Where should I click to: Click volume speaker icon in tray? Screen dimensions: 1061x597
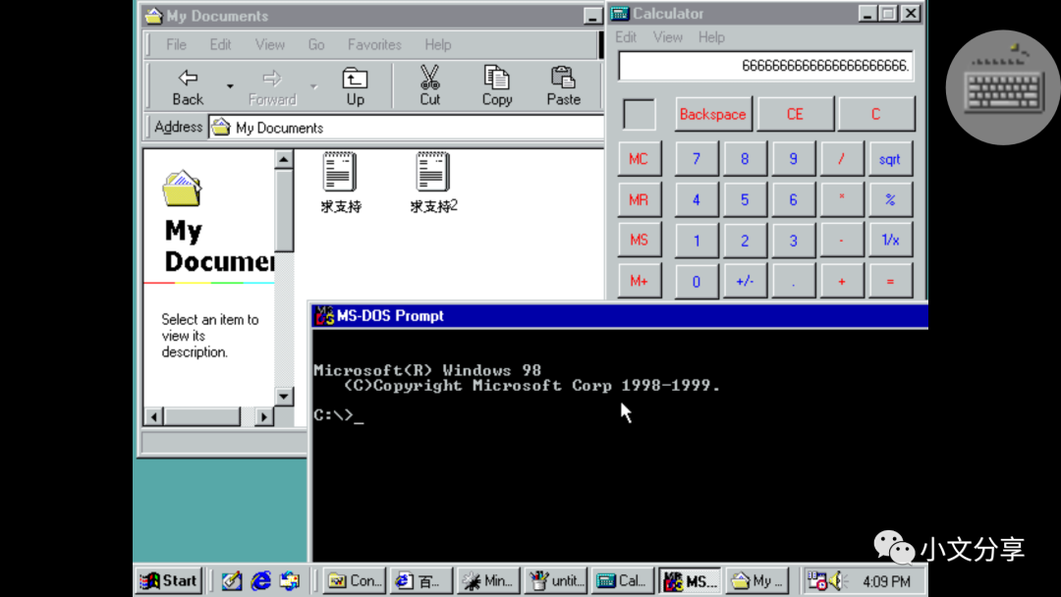point(838,580)
